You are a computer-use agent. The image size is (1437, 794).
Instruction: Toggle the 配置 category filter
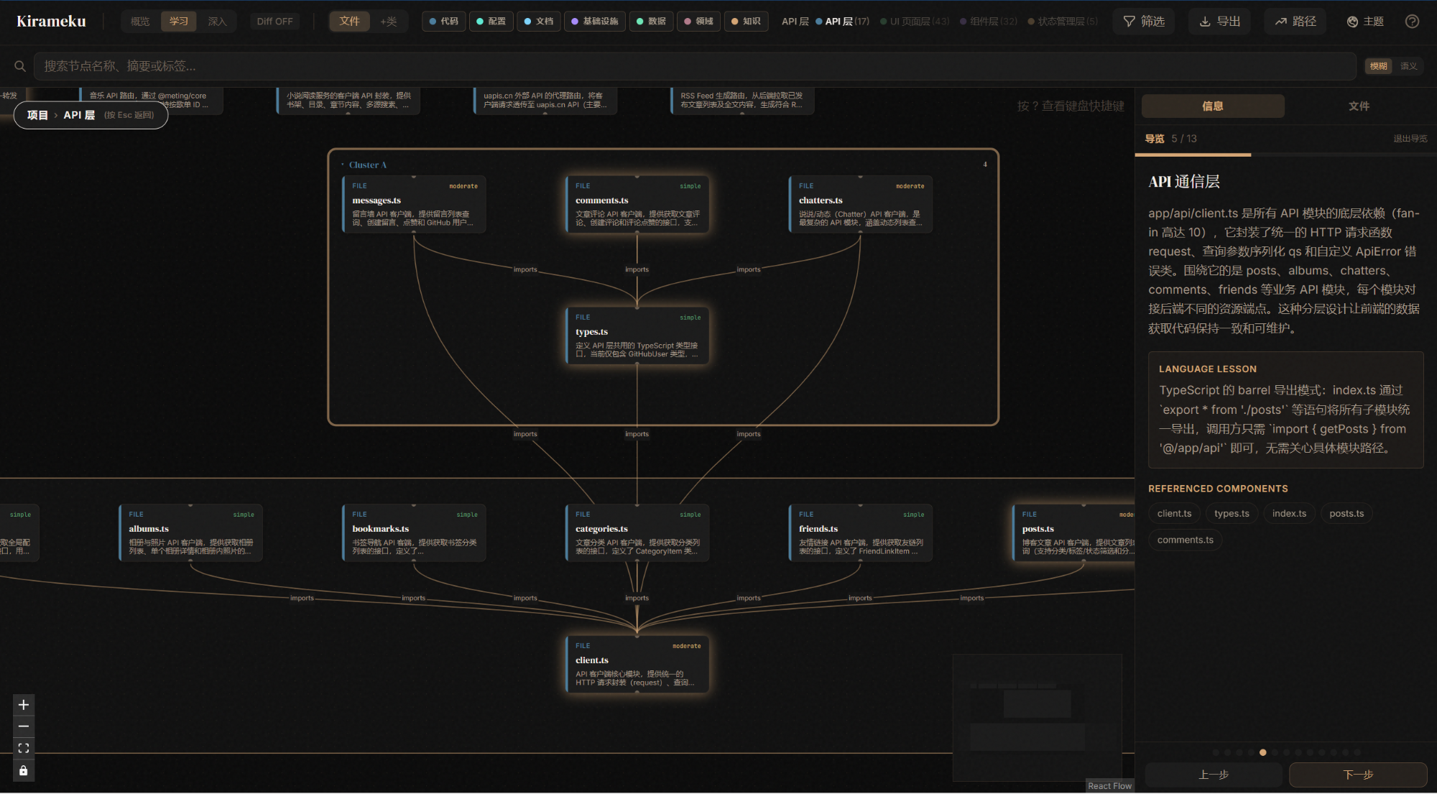[491, 22]
